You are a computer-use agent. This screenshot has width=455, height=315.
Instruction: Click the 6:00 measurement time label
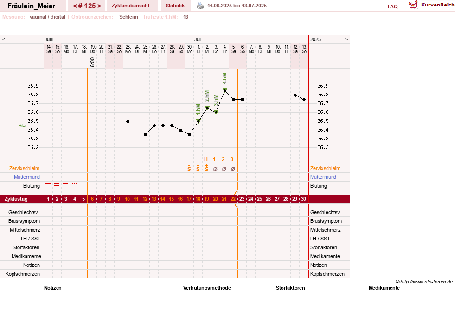pyautogui.click(x=92, y=62)
